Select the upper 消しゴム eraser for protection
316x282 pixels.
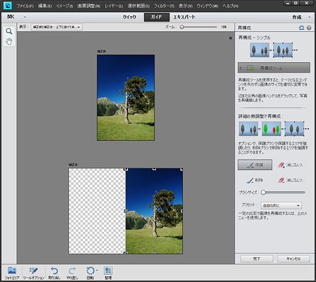coord(291,165)
